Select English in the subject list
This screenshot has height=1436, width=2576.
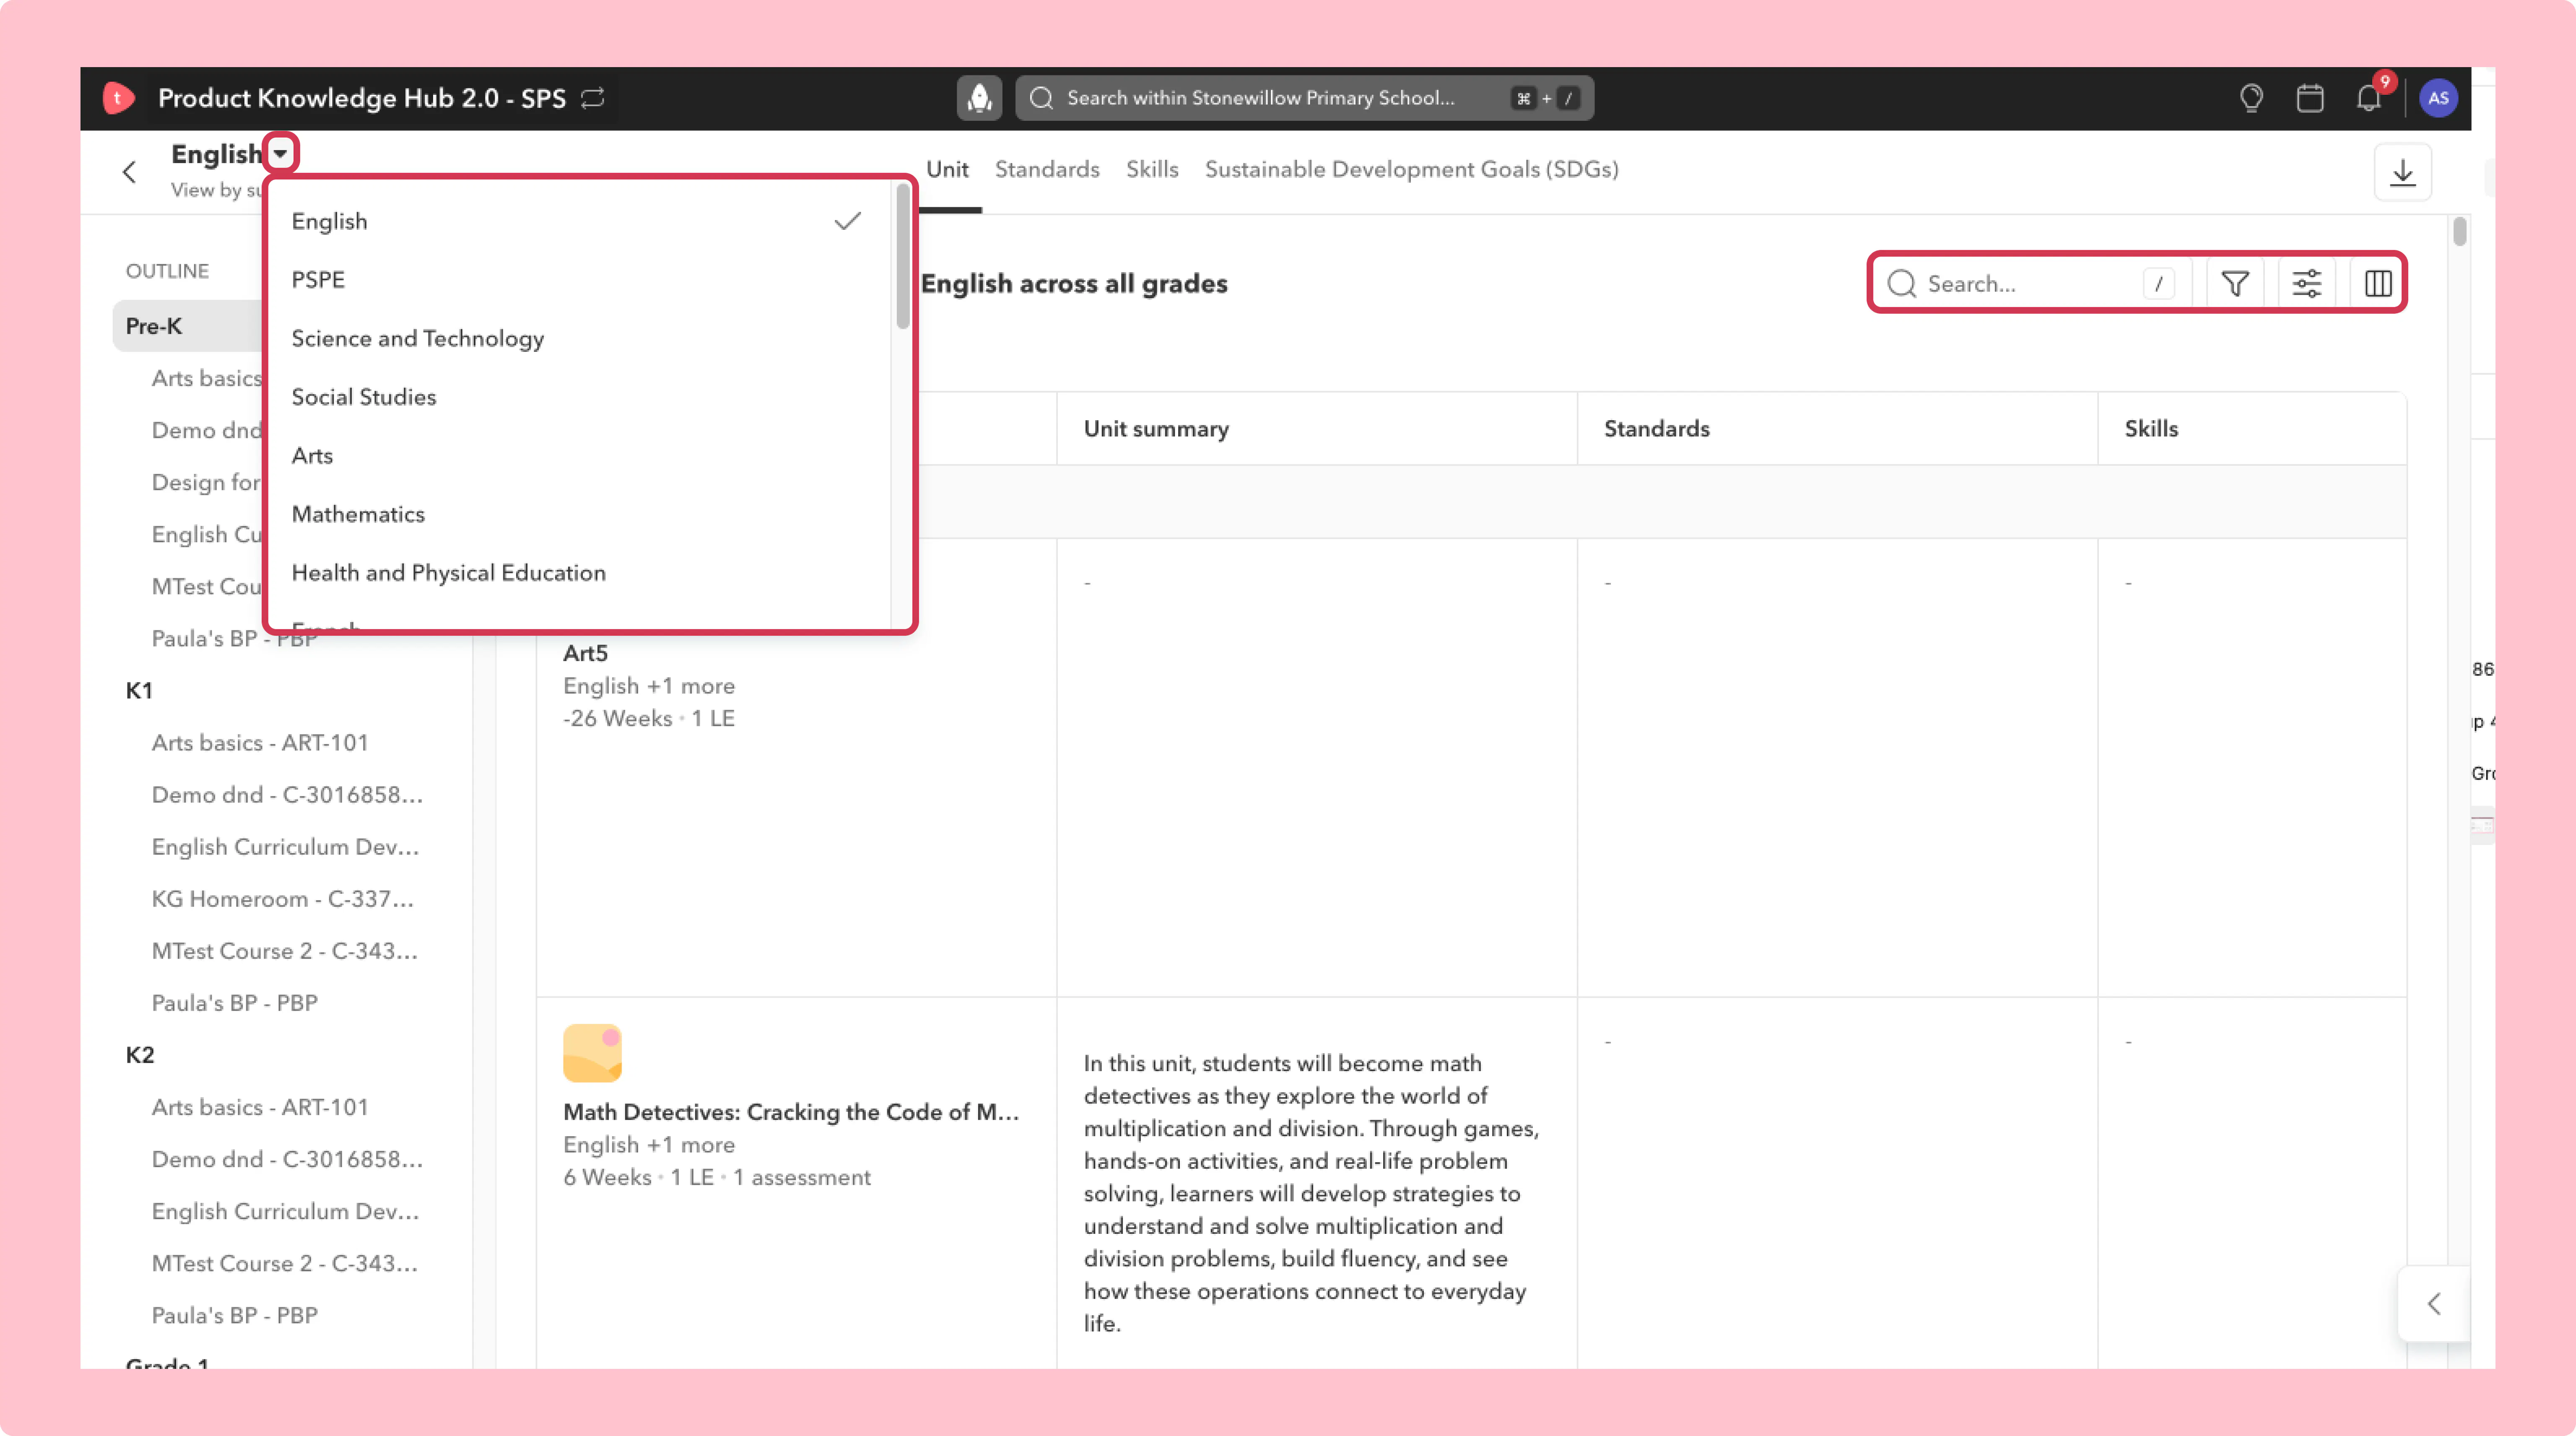(578, 221)
